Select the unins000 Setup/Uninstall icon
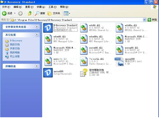The image size is (159, 123). point(48,73)
